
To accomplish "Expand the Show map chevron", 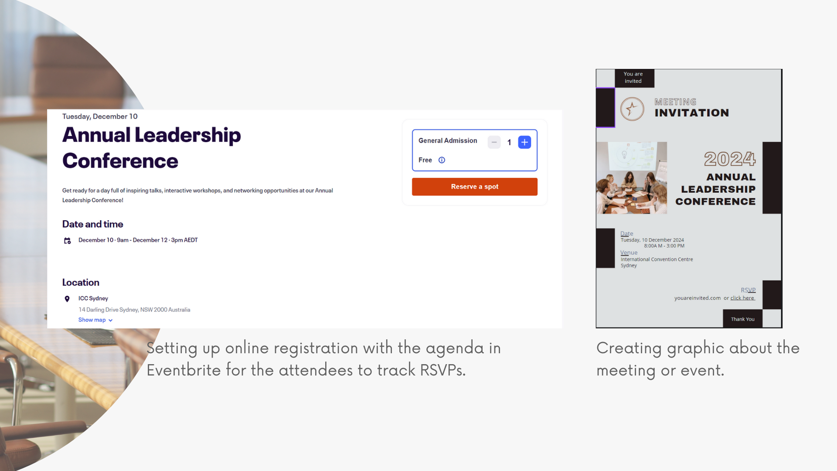I will pos(111,320).
